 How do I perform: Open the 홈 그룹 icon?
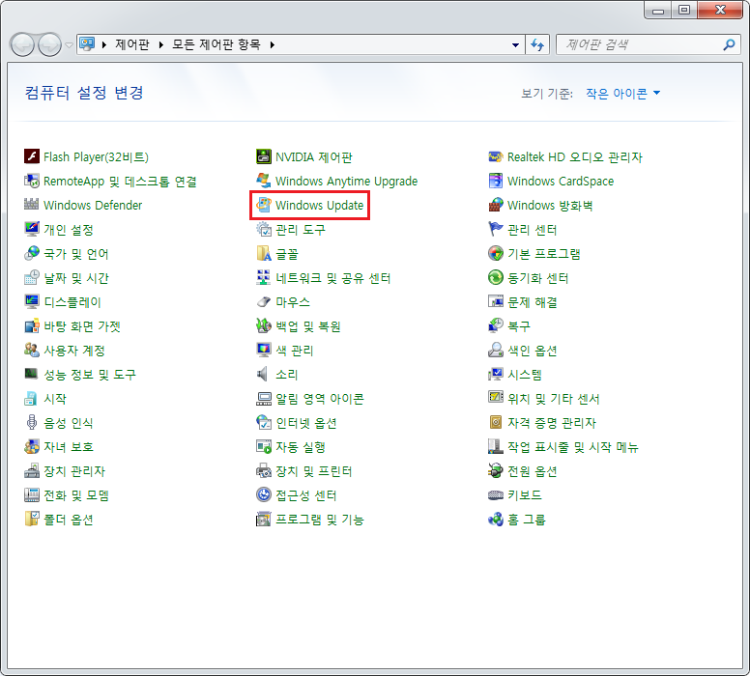496,519
